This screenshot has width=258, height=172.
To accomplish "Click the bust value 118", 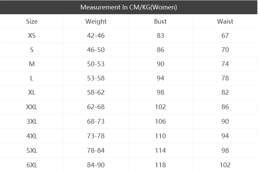I will tap(160, 165).
